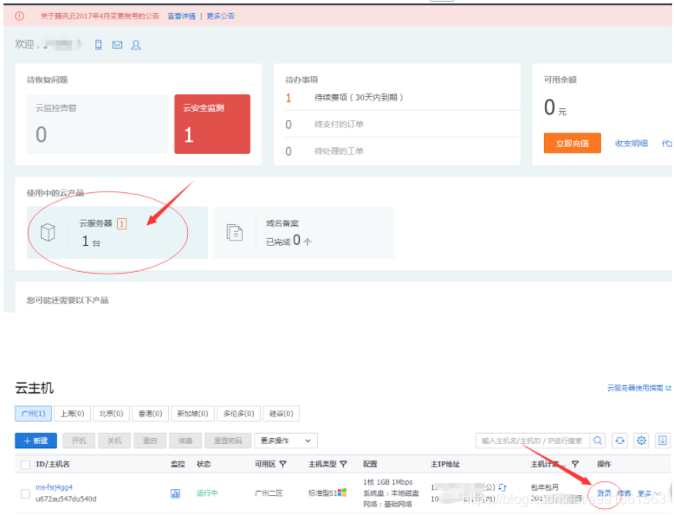Click the cloud server cube icon
The width and height of the screenshot is (674, 515).
pos(48,232)
